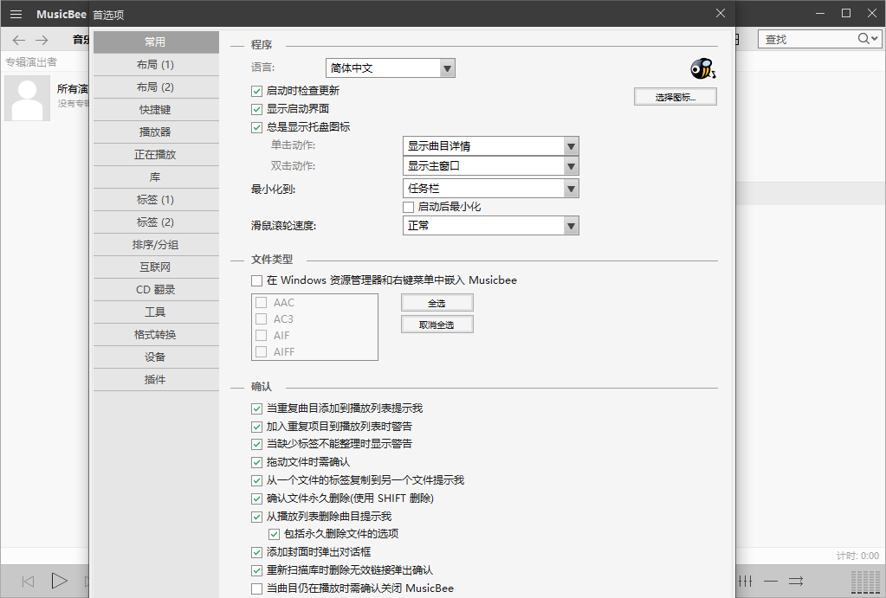Click the 查找 search input field
This screenshot has width=886, height=598.
click(x=808, y=39)
